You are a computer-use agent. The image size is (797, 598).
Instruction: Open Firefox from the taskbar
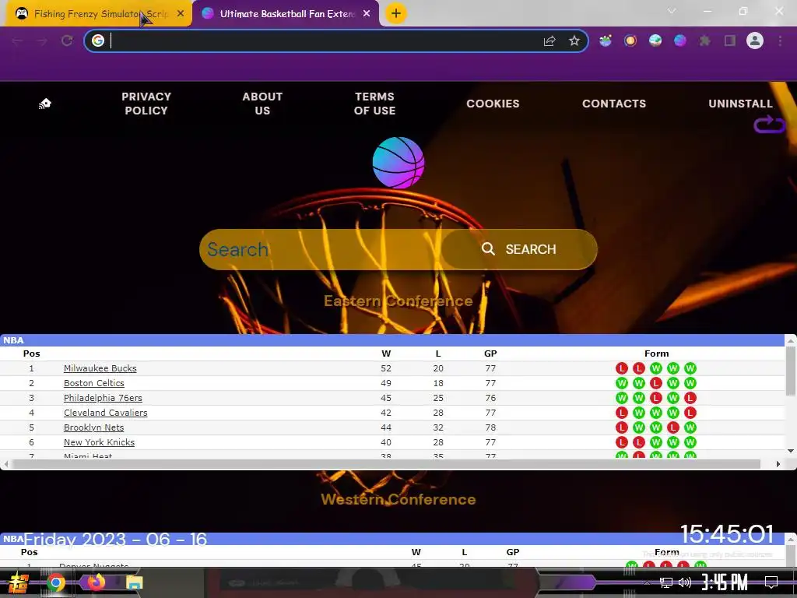(96, 582)
